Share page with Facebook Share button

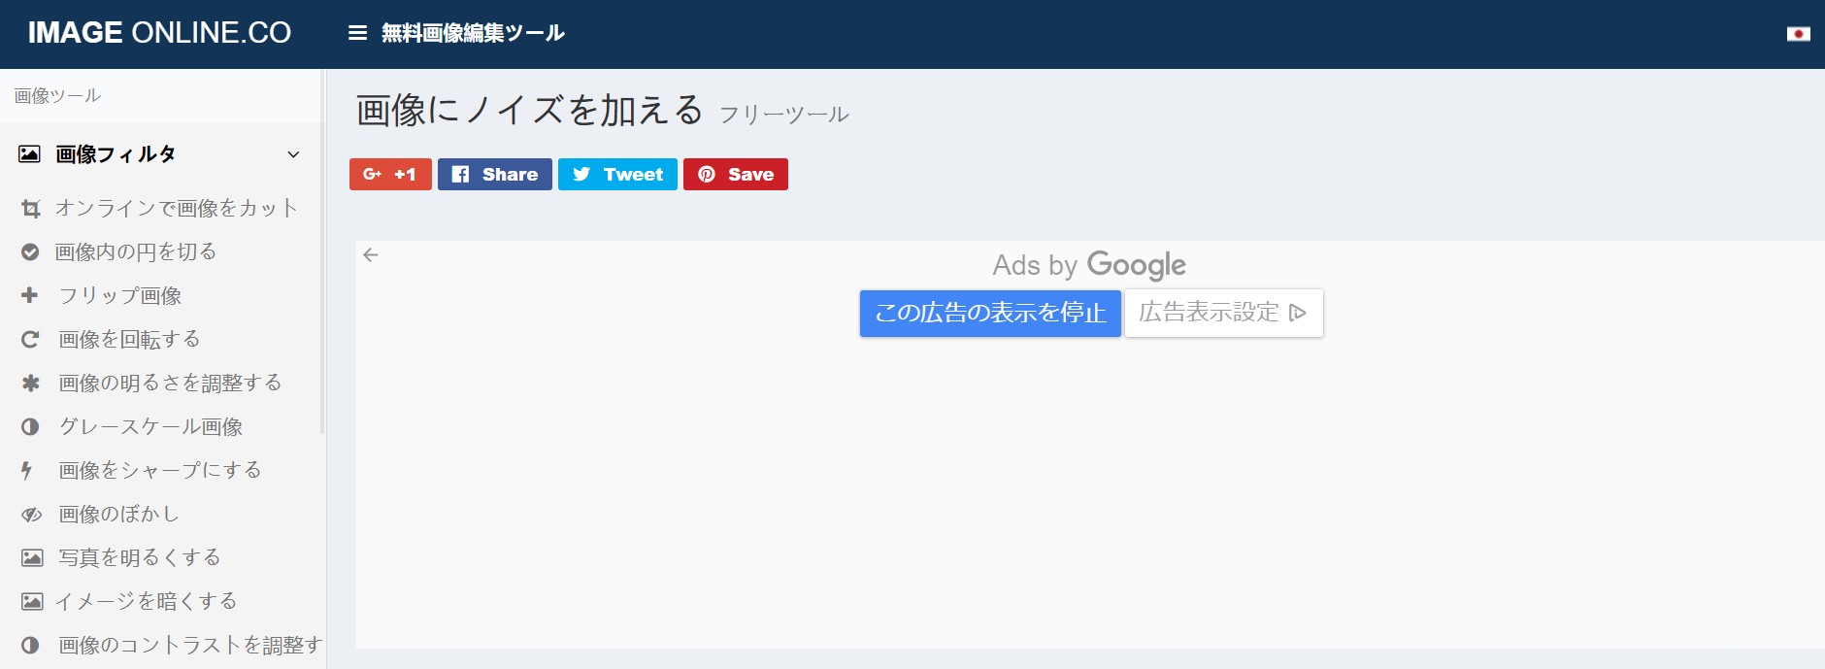[494, 175]
